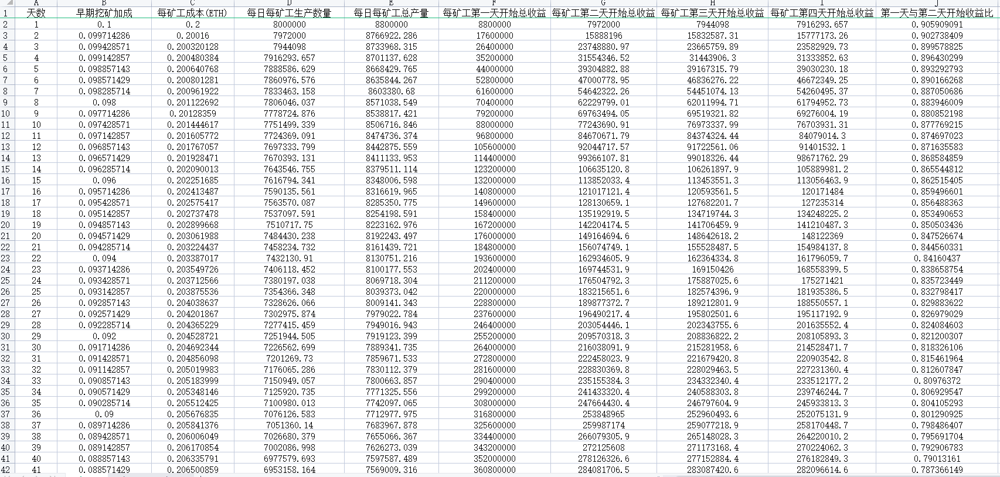Viewport: 1000px width, 477px height.
Task: Select cell with value 148122369
Action: 822,236
